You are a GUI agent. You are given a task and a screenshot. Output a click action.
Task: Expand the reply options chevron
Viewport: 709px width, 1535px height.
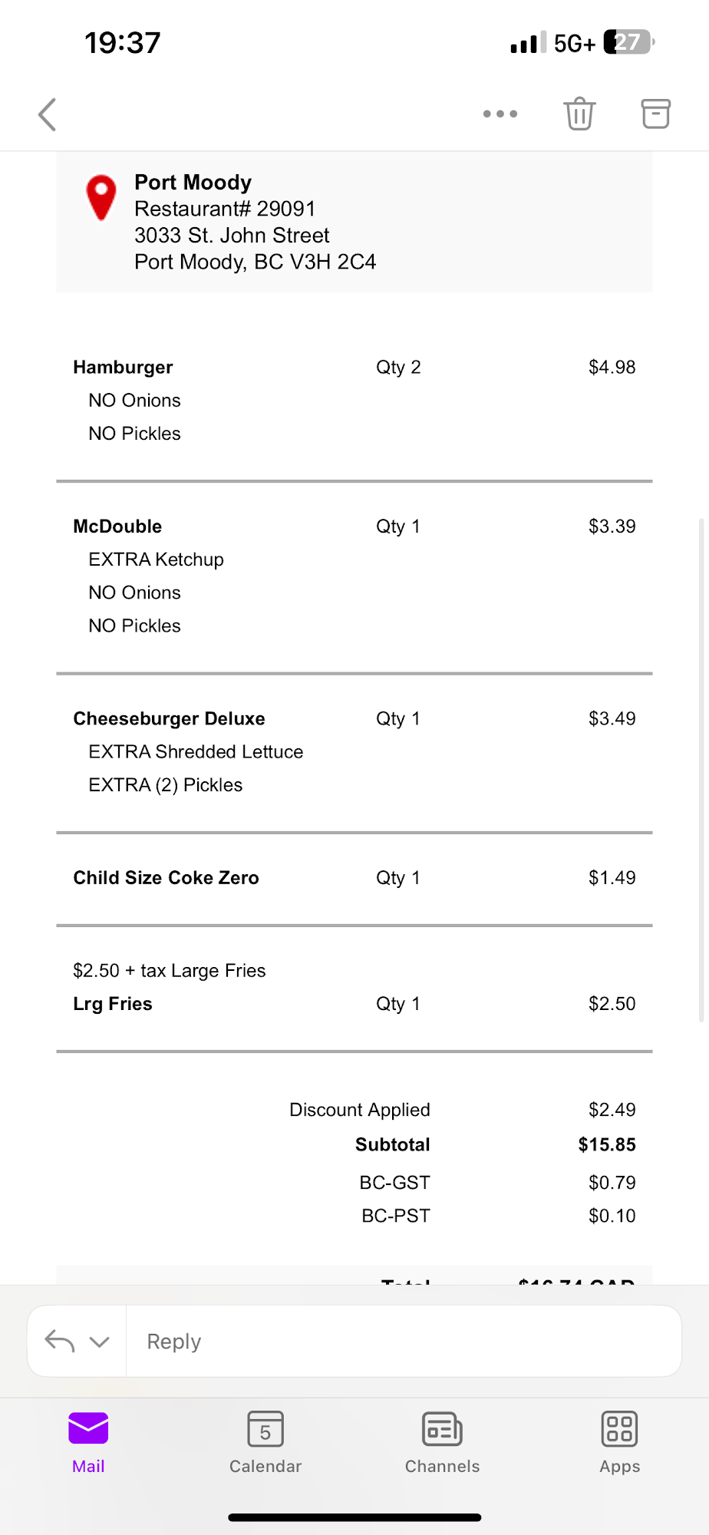[100, 1342]
